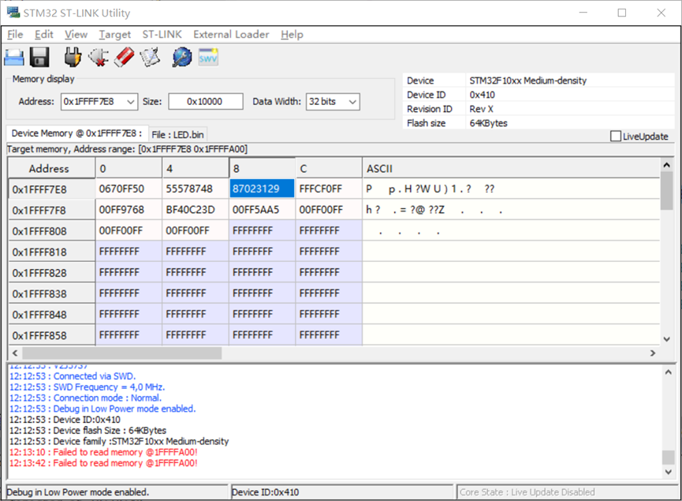
Task: Select memory cell 55578748
Action: pos(196,189)
